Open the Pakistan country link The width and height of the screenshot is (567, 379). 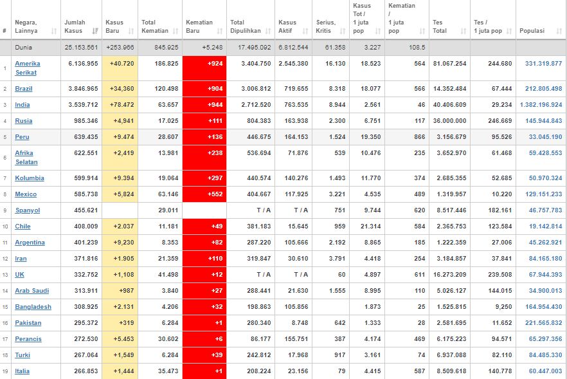click(28, 323)
